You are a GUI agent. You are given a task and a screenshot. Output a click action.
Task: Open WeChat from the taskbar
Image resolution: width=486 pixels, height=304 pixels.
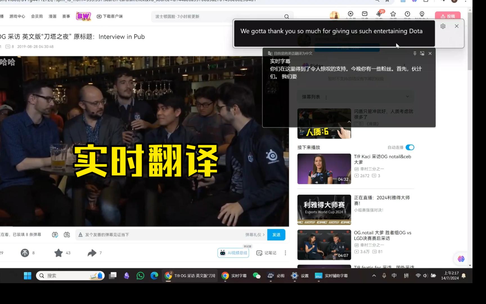256,276
